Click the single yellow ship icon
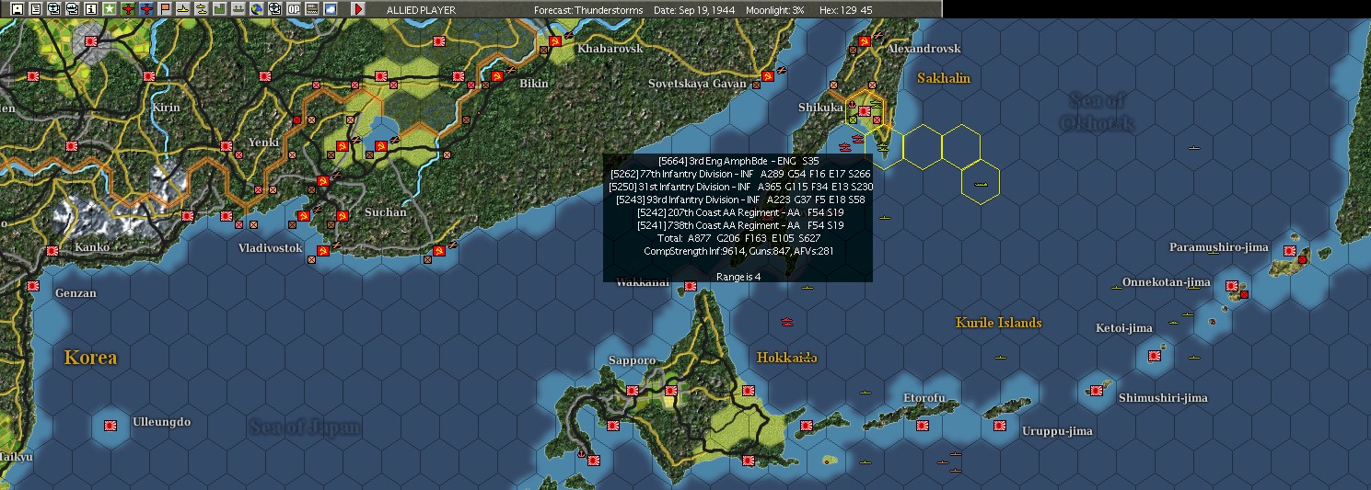The image size is (1371, 490). [183, 9]
